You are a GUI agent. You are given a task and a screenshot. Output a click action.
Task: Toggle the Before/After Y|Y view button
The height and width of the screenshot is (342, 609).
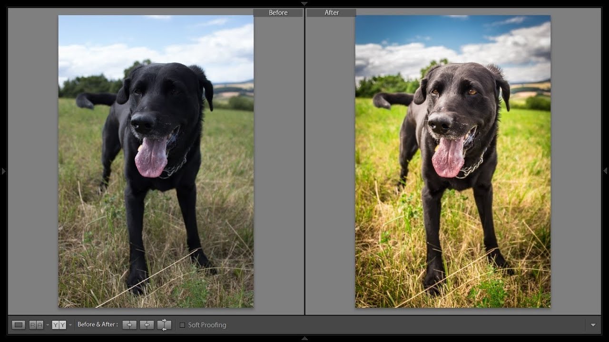pos(59,325)
